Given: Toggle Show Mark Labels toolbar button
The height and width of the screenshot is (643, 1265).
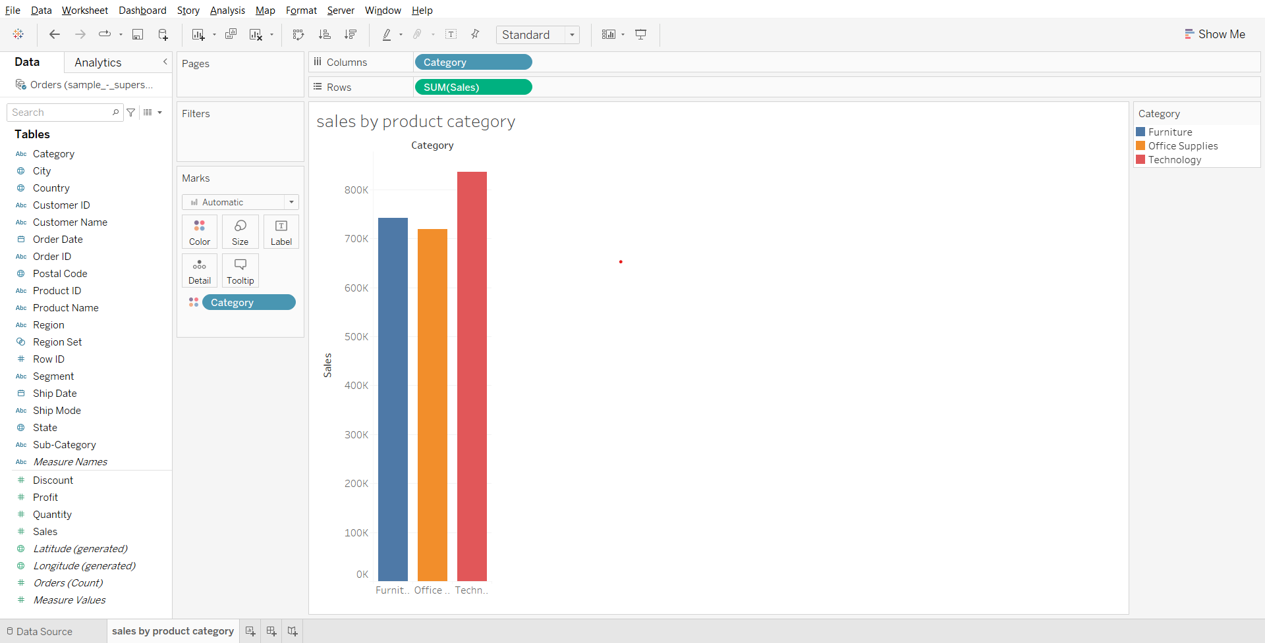Looking at the screenshot, I should (451, 34).
